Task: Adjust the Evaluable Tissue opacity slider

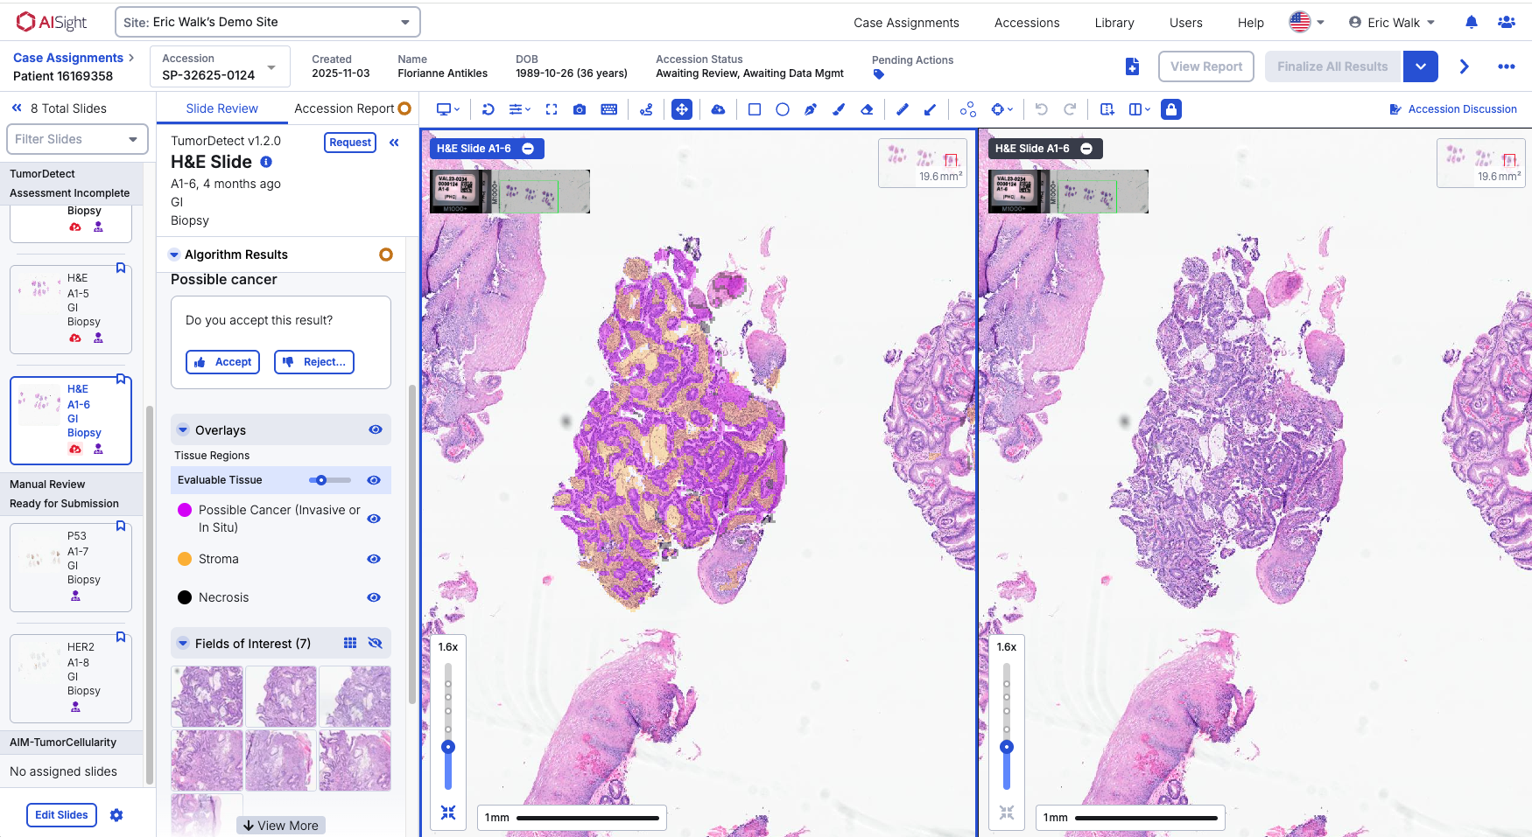Action: [322, 480]
